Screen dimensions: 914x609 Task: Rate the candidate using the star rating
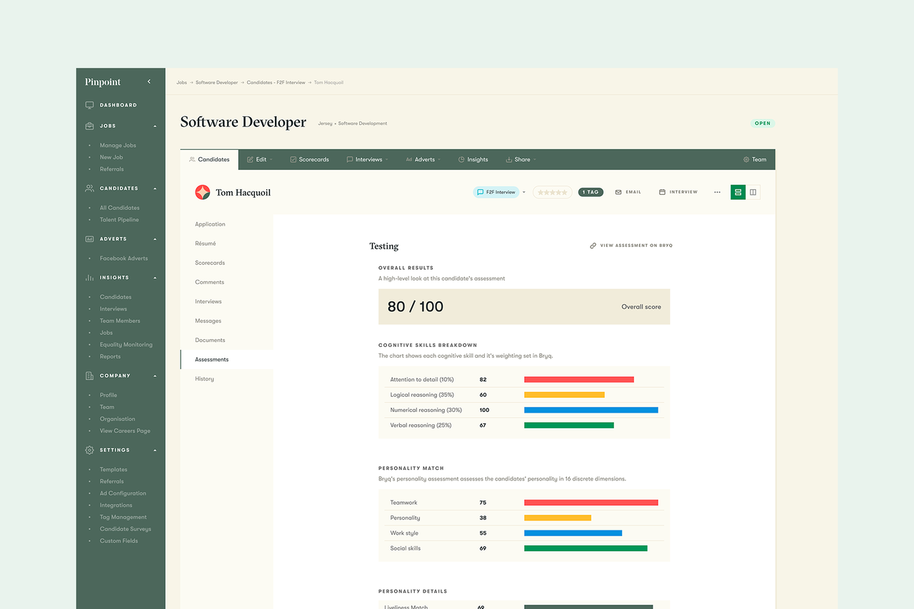[x=552, y=191]
